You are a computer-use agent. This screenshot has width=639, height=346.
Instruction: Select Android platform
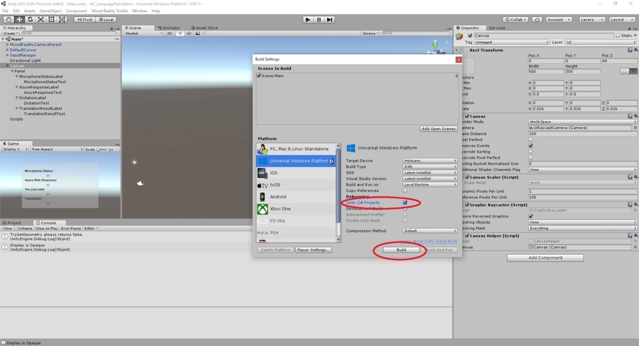(x=296, y=196)
